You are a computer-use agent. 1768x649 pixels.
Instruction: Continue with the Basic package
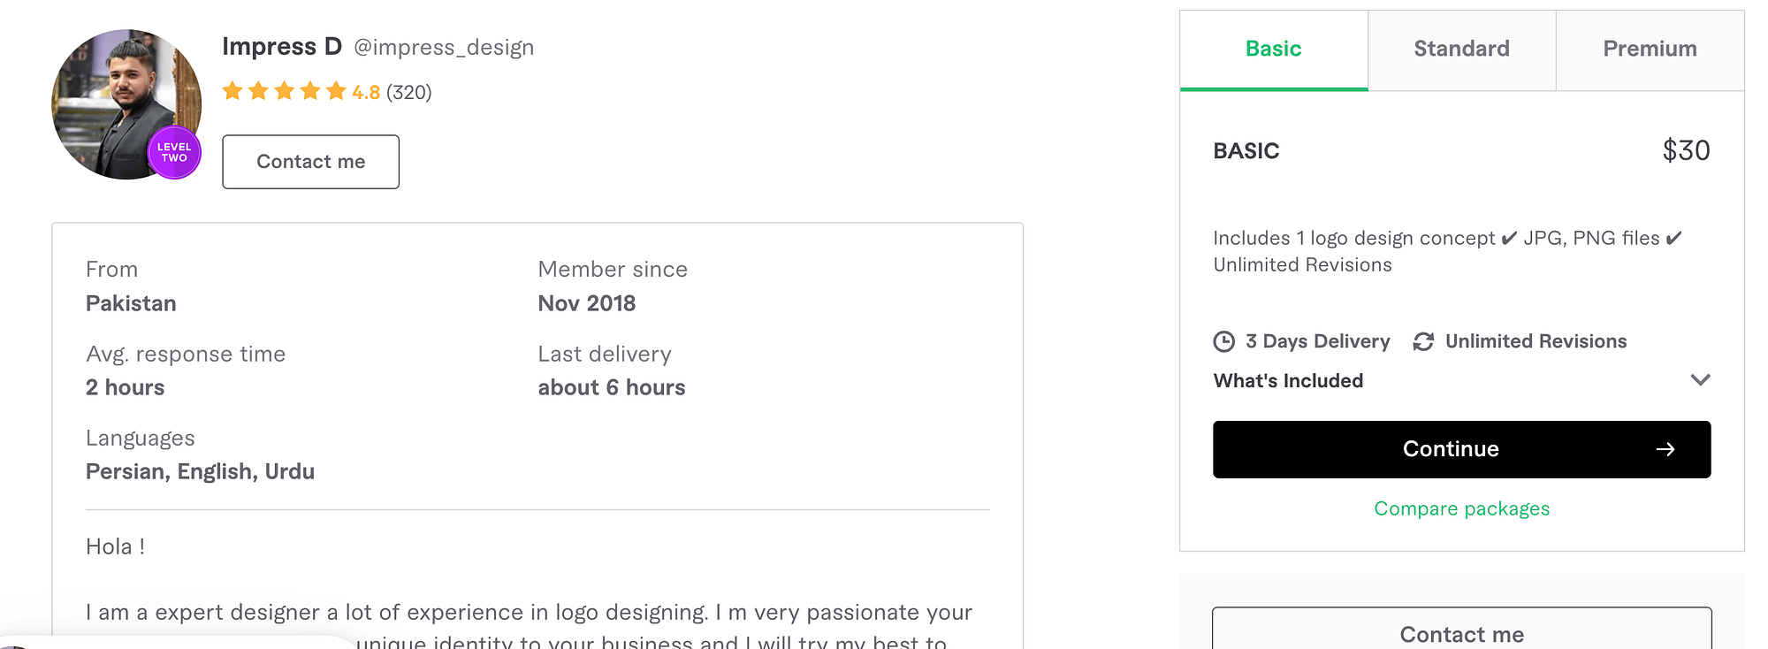(x=1461, y=449)
